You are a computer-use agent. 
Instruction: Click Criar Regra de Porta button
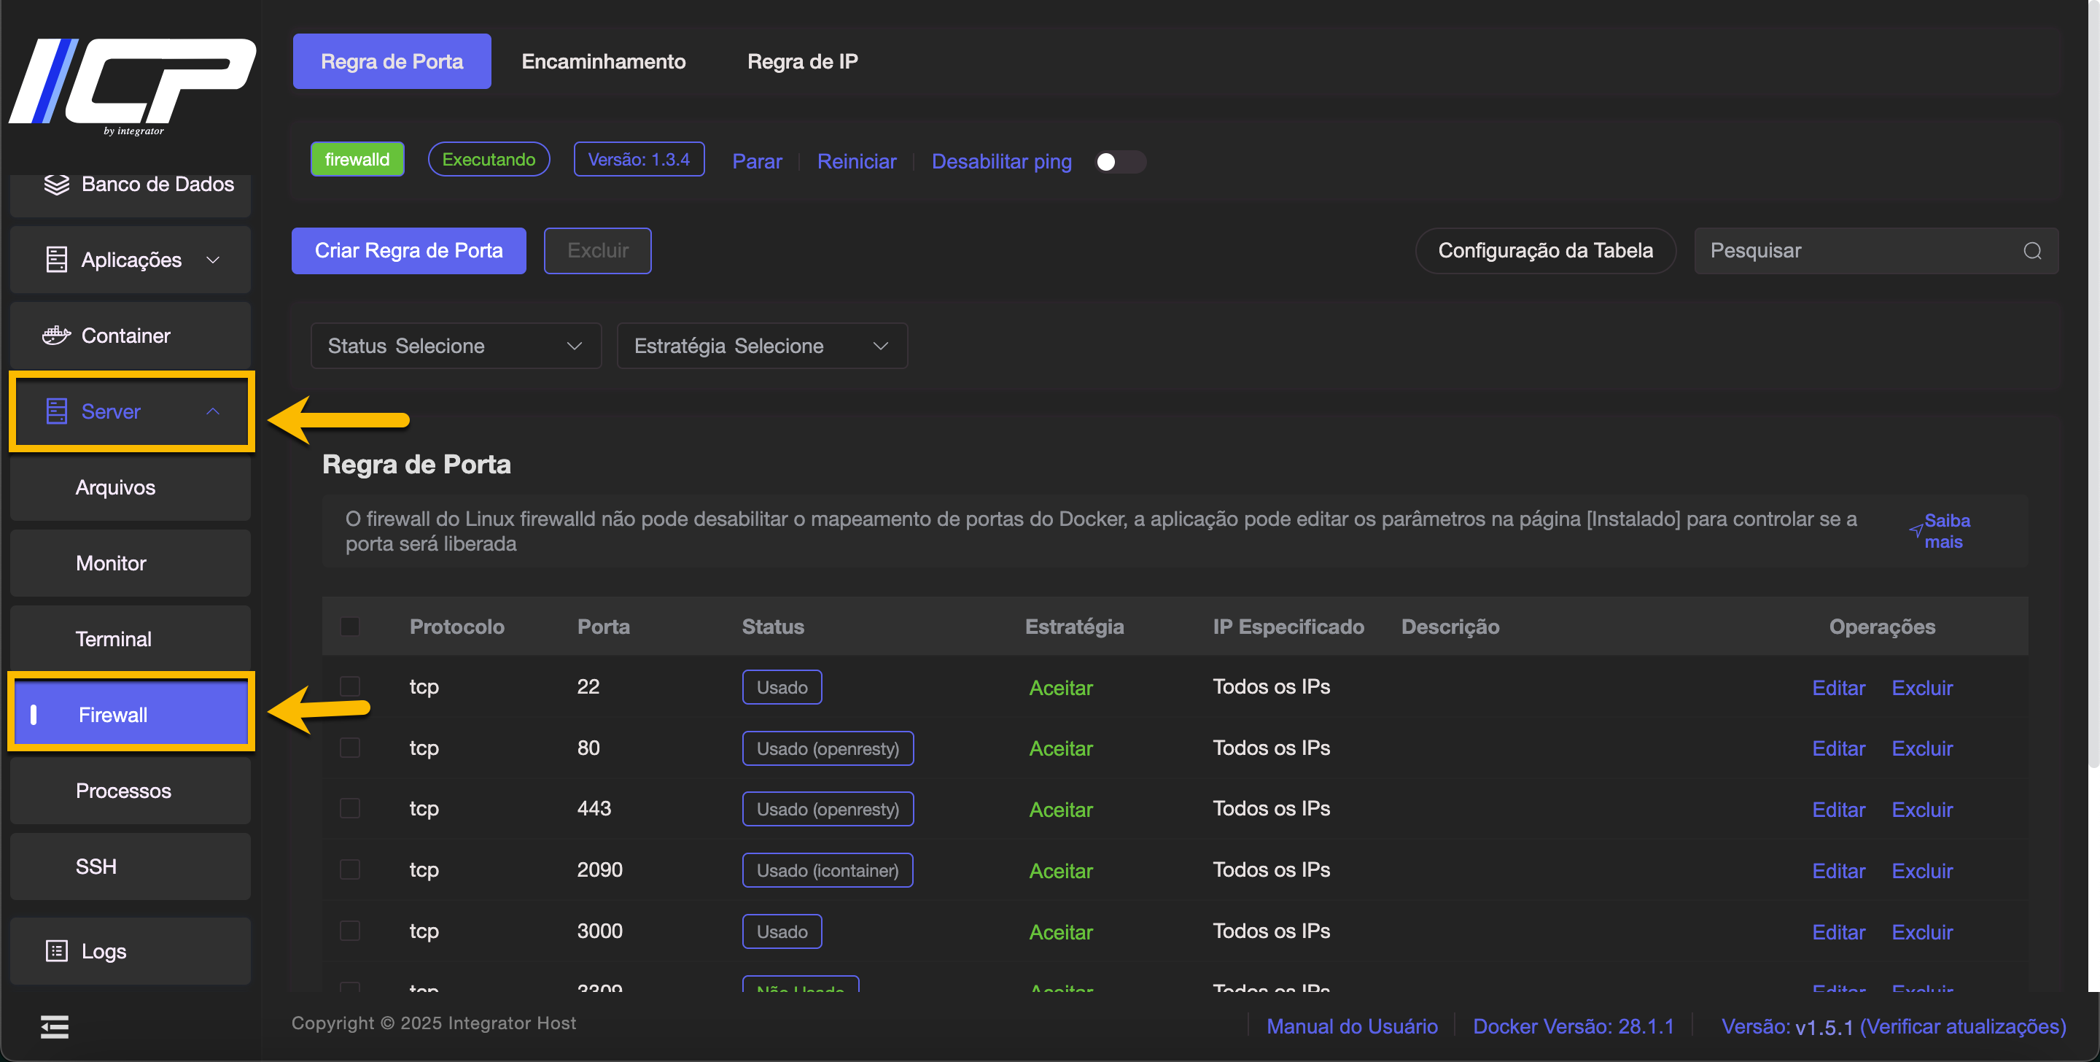(x=408, y=250)
